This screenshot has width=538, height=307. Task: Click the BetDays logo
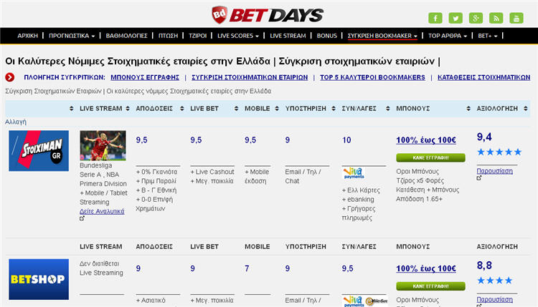(268, 15)
